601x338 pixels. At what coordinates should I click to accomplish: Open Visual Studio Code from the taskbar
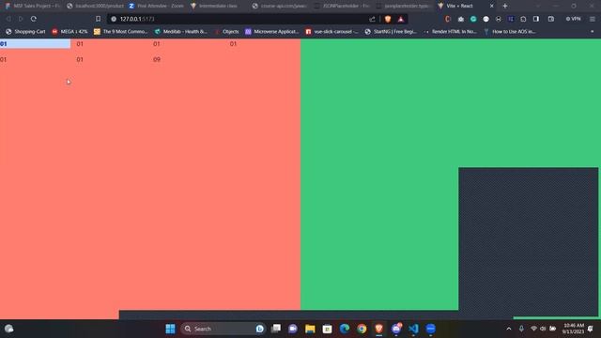pos(413,329)
